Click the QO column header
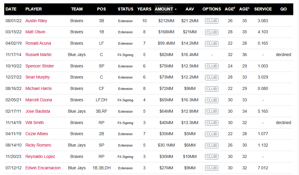 pyautogui.click(x=283, y=9)
